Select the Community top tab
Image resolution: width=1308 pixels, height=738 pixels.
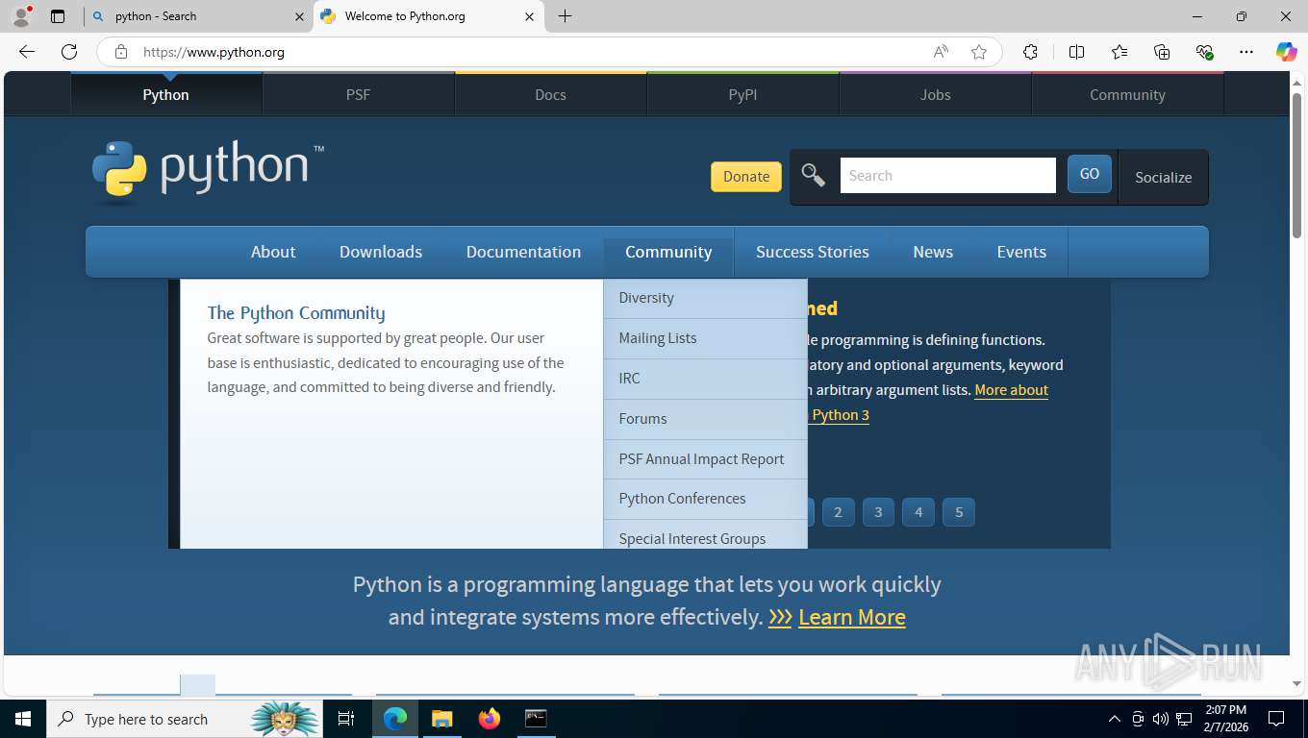point(1127,94)
